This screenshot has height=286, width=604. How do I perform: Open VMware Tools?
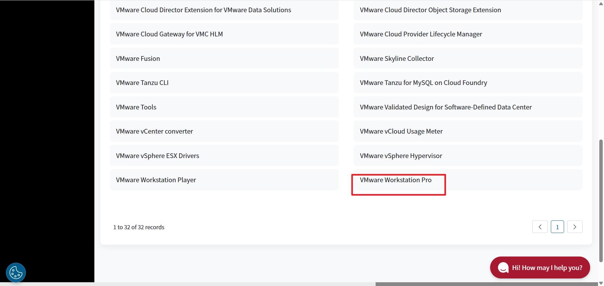(x=224, y=107)
